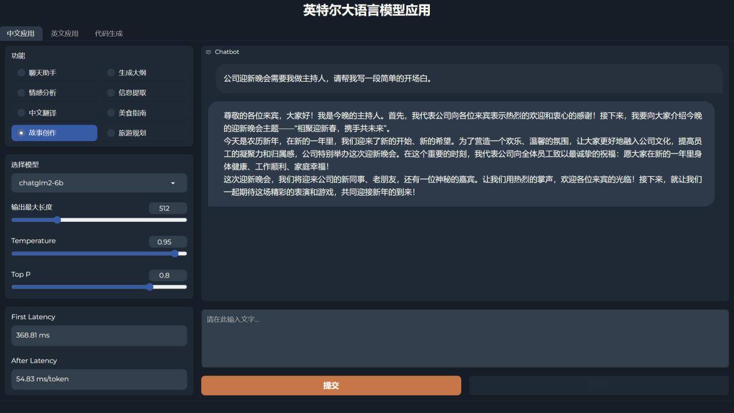Viewport: 734px width, 413px height.
Task: Click the First Latency label
Action: click(x=34, y=317)
